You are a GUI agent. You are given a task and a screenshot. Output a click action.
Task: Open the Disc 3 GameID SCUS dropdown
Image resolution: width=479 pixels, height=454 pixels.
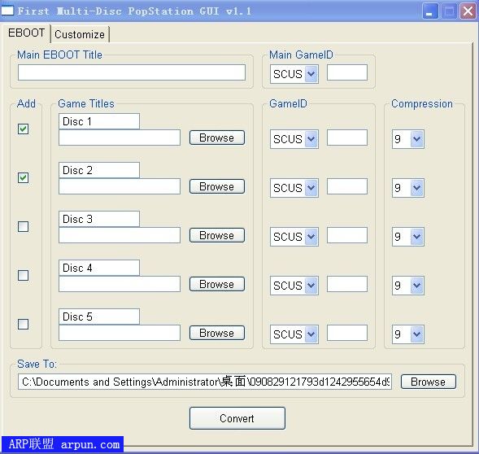(294, 237)
